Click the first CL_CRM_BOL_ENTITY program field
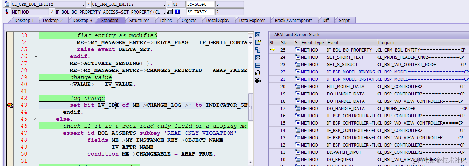 point(48,4)
